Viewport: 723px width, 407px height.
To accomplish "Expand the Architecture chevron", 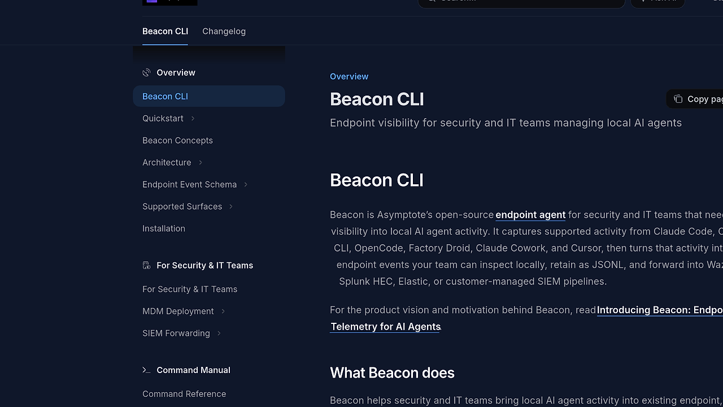I will (200, 162).
